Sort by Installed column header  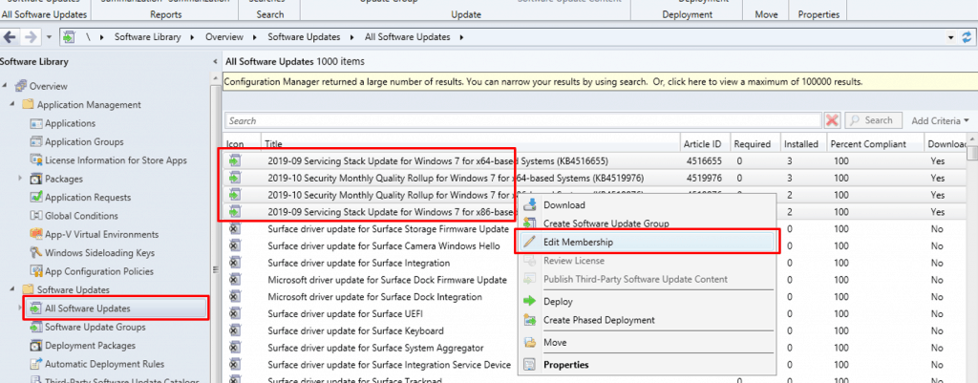[x=803, y=143]
